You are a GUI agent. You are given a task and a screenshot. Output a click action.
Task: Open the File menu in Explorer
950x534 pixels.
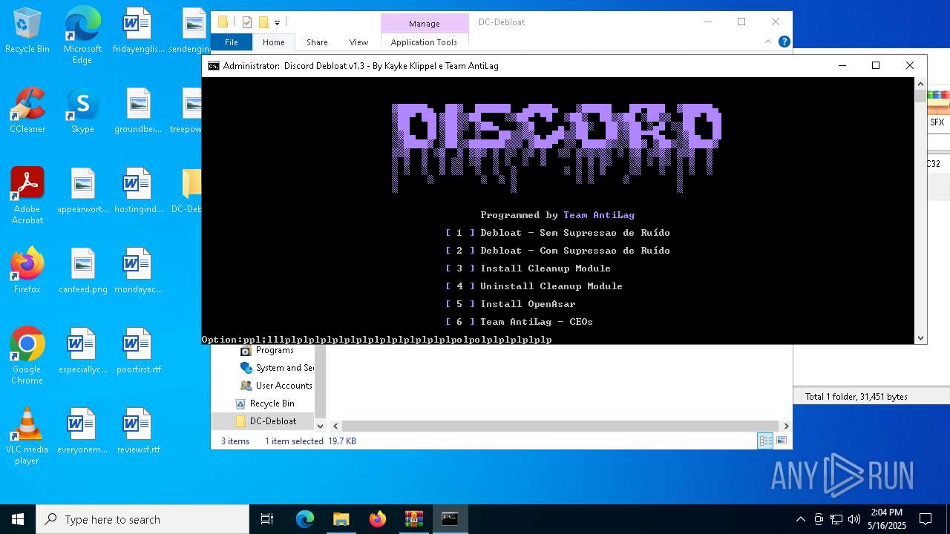[x=232, y=42]
